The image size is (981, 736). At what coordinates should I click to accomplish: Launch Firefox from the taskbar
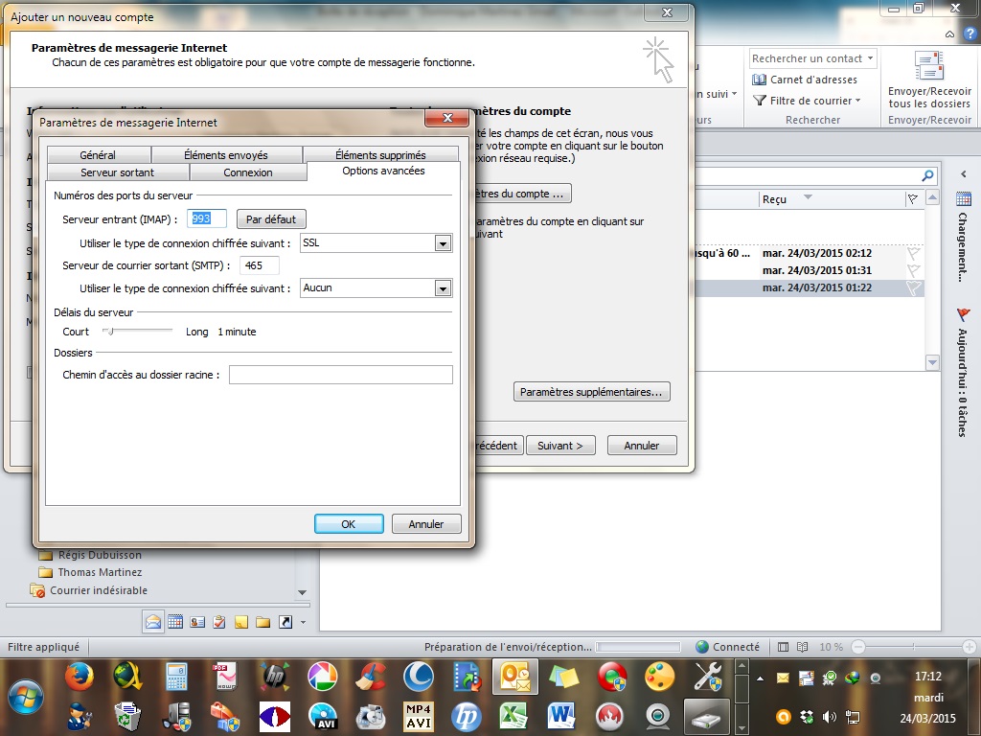80,677
